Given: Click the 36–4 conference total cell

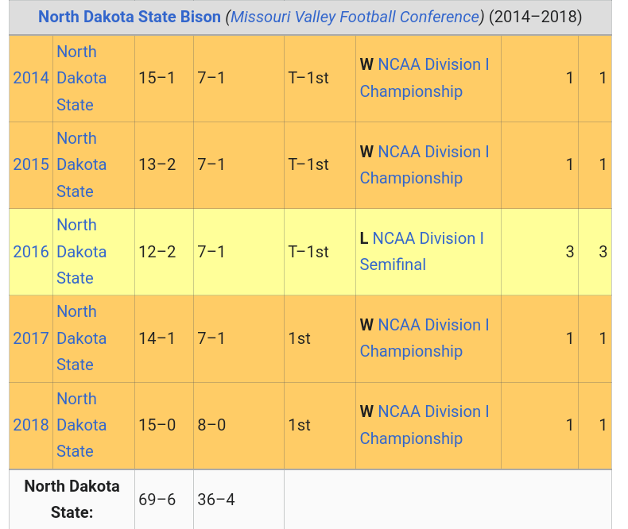Looking at the screenshot, I should click(x=216, y=500).
